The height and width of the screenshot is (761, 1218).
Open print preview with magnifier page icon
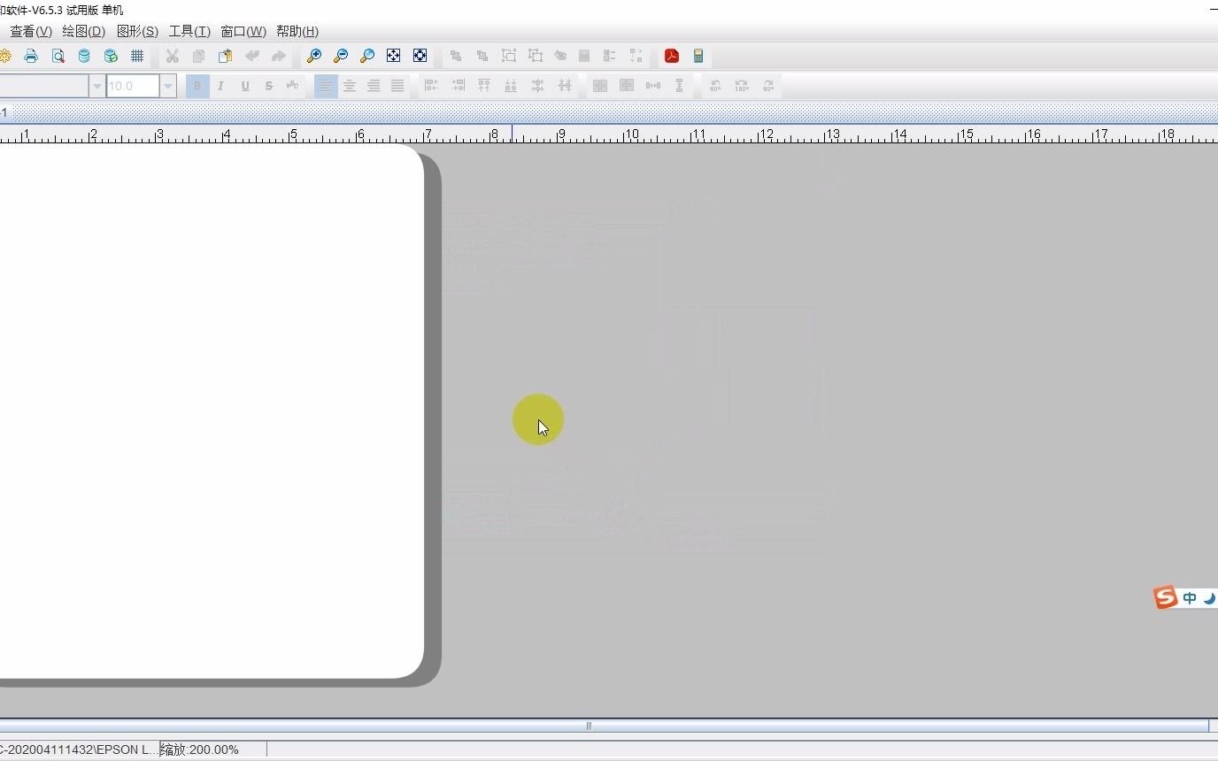click(58, 56)
